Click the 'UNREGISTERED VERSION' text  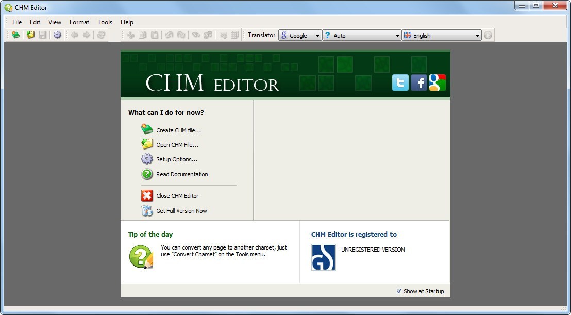373,250
